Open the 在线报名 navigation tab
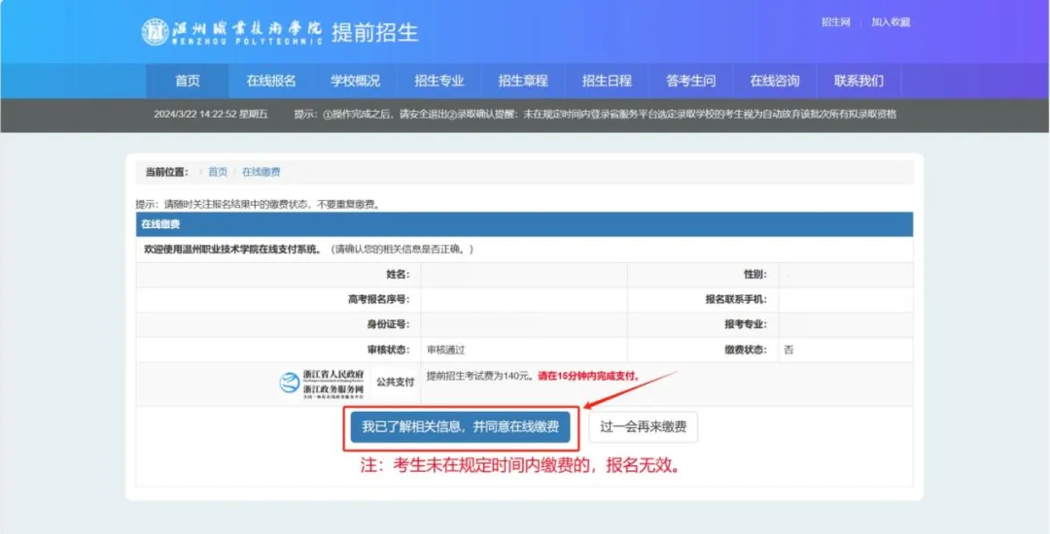The width and height of the screenshot is (1050, 534). pyautogui.click(x=271, y=81)
